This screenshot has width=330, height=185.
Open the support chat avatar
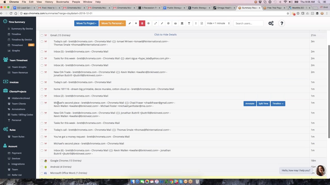(321, 170)
